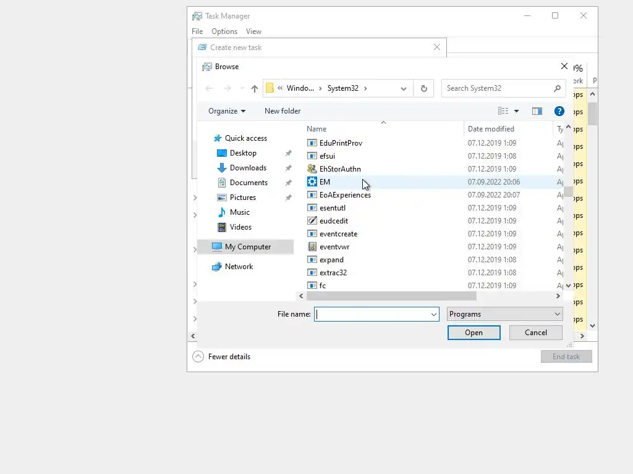633x474 pixels.
Task: Click the Quick access star icon
Action: [218, 138]
